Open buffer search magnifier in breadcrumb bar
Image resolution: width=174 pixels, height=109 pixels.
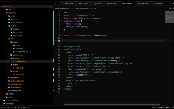point(171,8)
